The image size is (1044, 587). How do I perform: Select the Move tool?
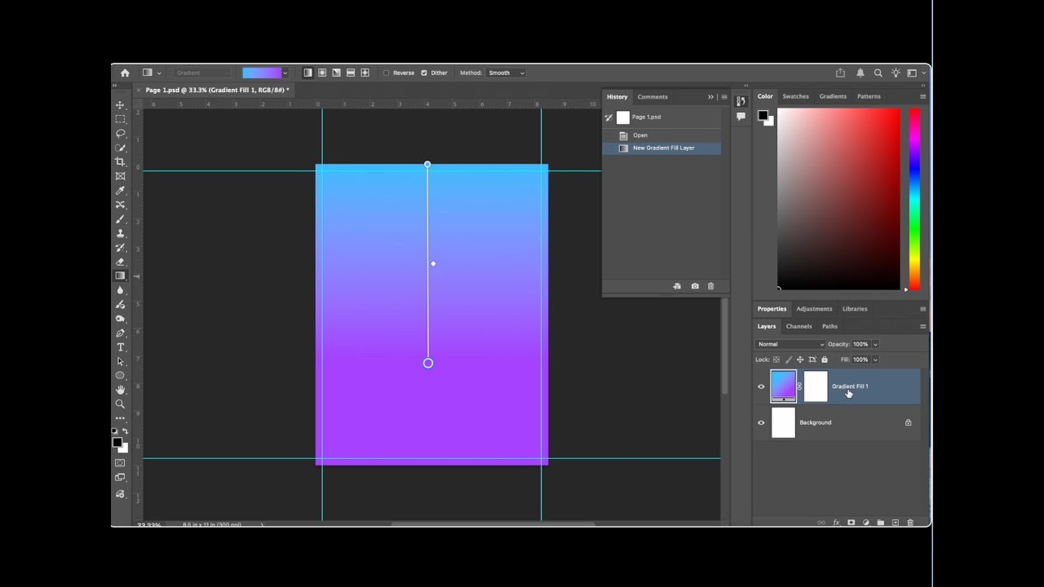120,105
